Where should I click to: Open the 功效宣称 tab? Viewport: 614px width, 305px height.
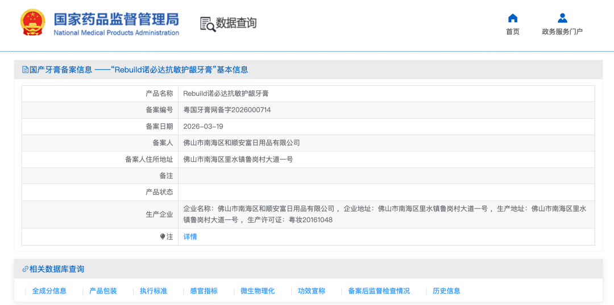(312, 291)
